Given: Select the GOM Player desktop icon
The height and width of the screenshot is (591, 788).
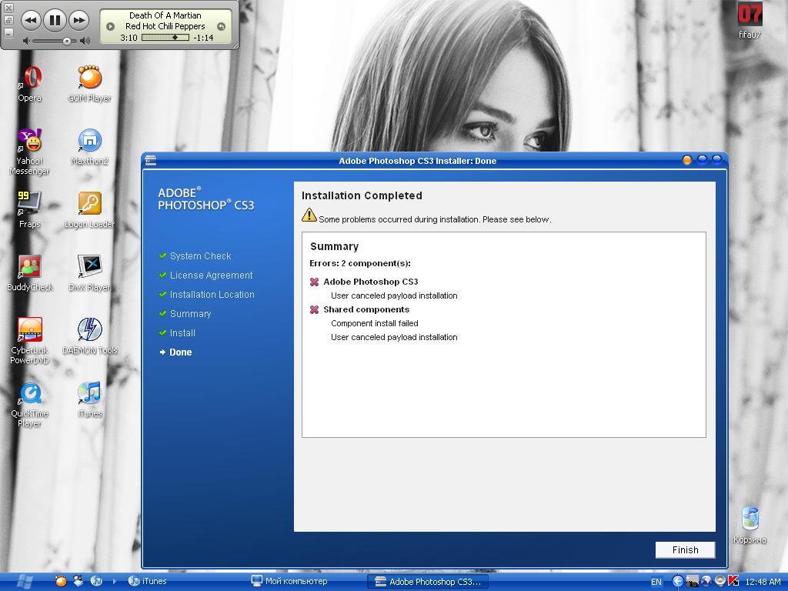Looking at the screenshot, I should [x=89, y=78].
